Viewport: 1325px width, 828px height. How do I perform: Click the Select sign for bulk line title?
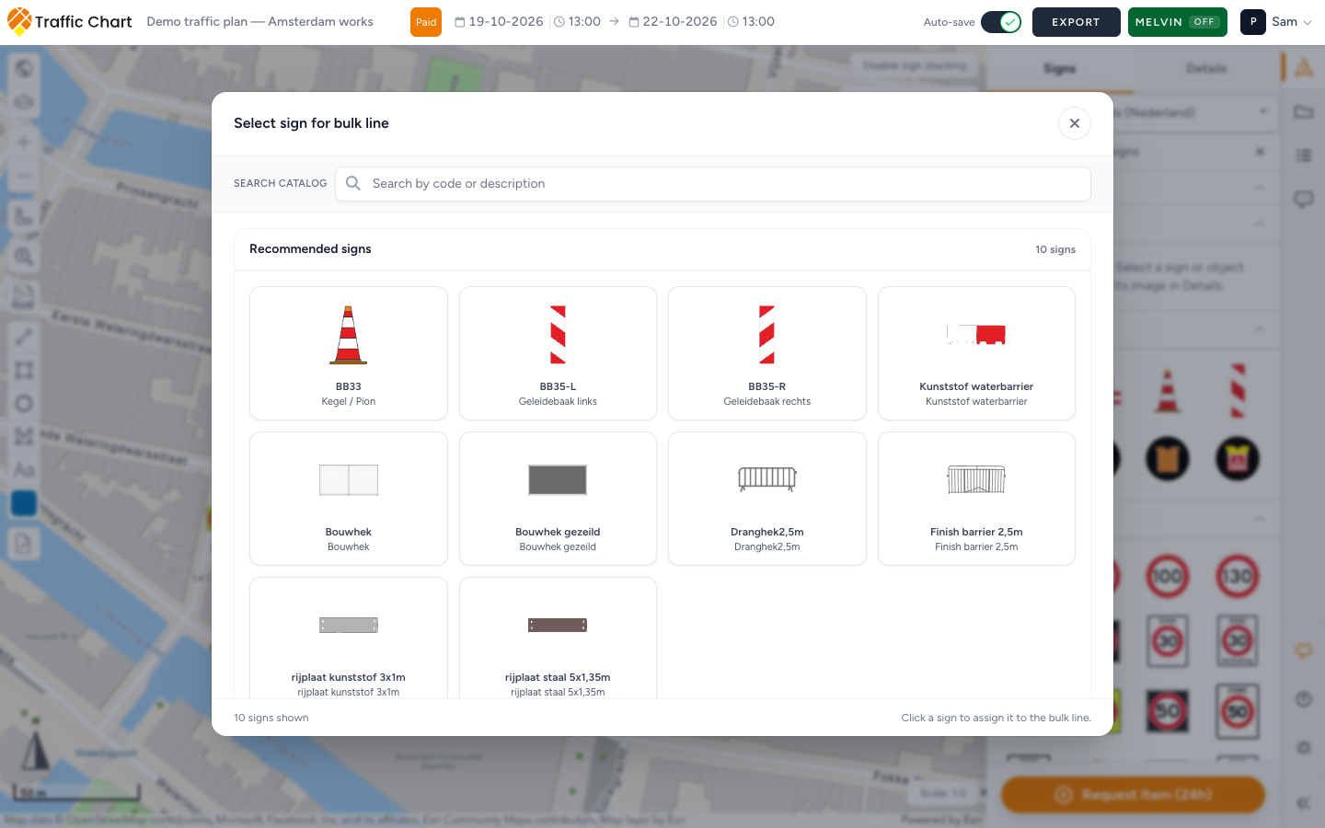[x=311, y=123]
